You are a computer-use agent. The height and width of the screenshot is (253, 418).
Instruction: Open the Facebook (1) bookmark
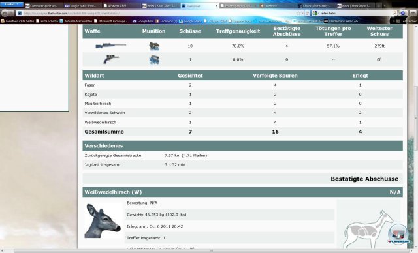pyautogui.click(x=167, y=21)
